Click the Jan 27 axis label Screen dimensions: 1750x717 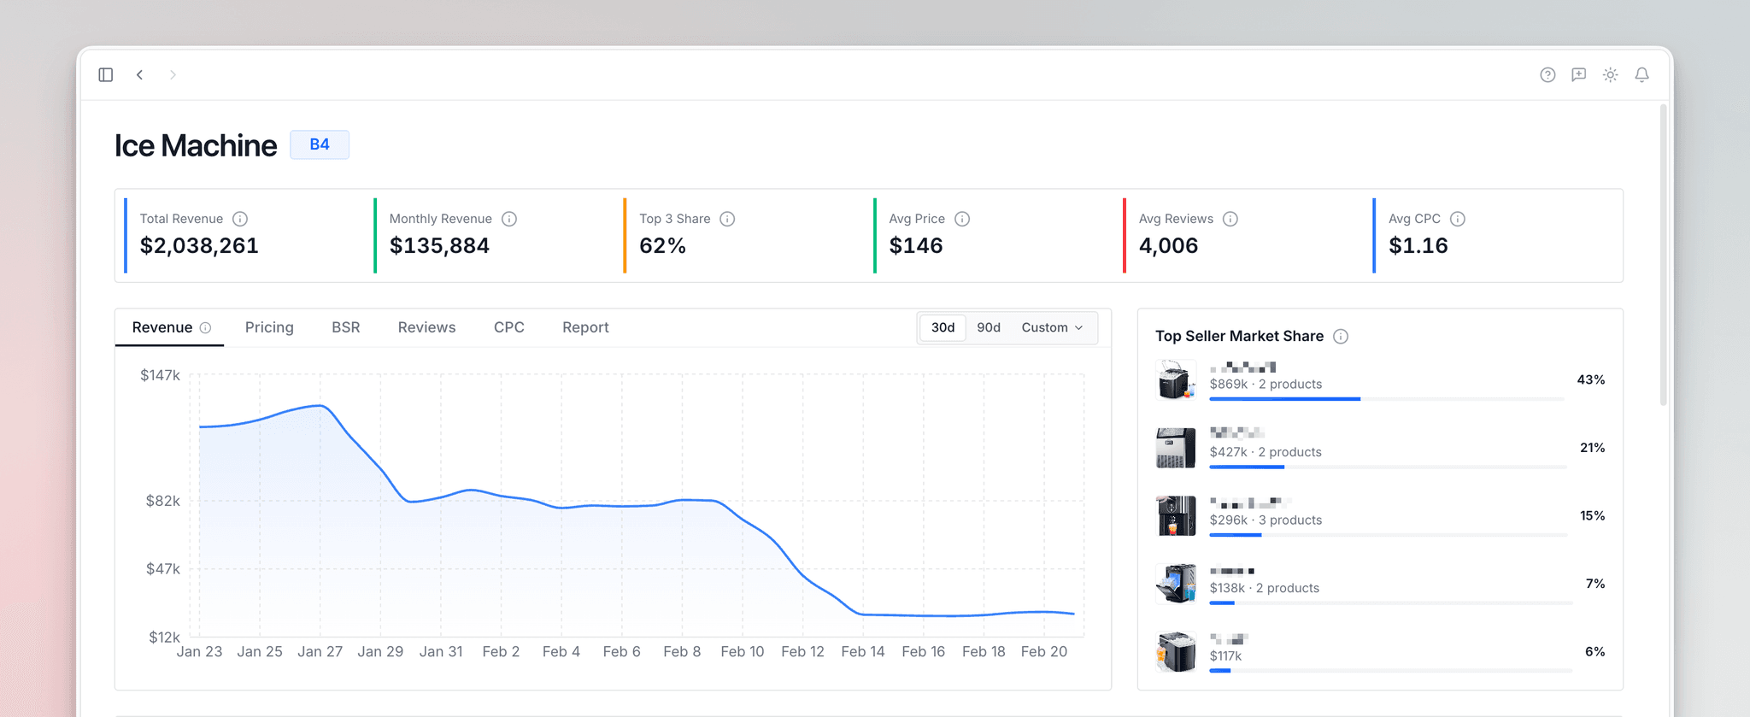click(x=320, y=652)
